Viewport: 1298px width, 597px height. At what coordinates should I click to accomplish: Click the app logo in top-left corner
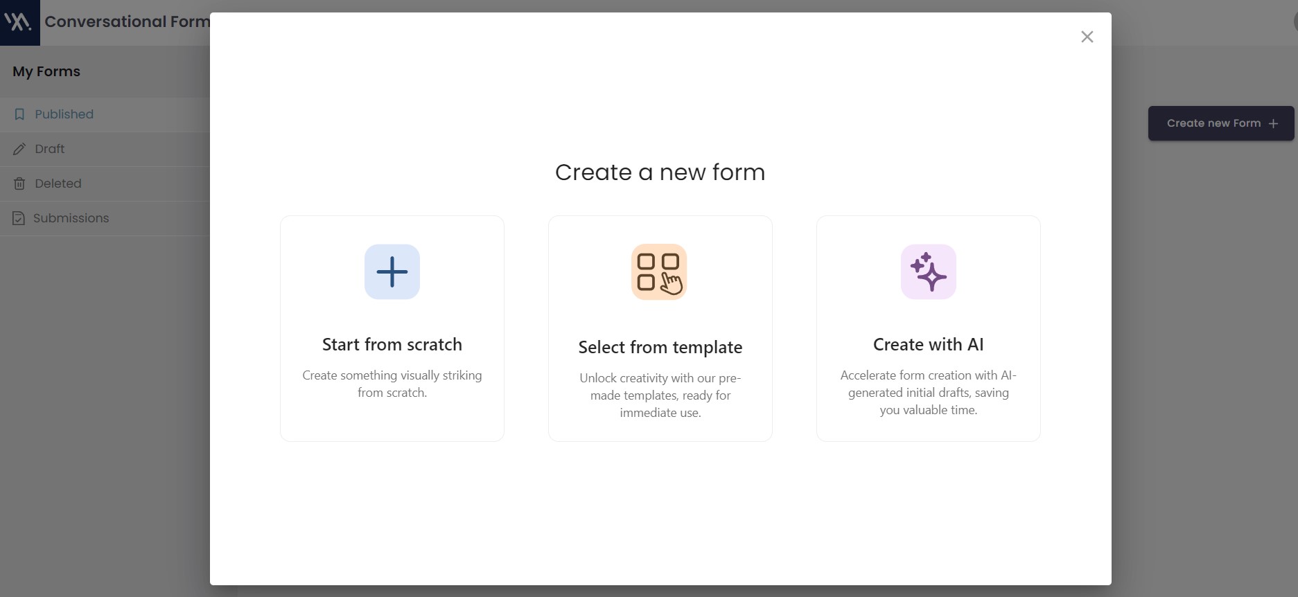(19, 21)
